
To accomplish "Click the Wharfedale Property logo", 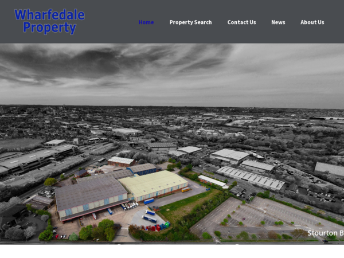I will point(49,21).
